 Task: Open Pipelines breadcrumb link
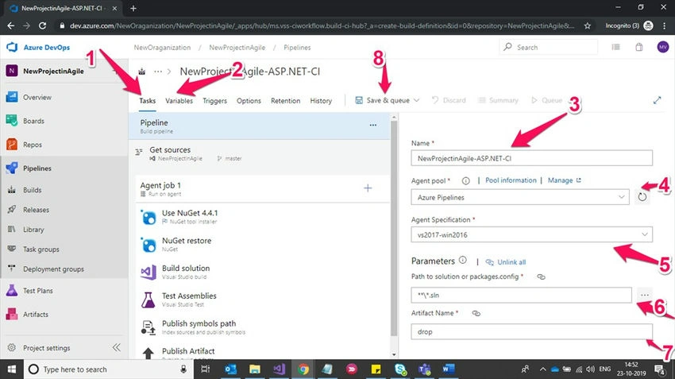(x=297, y=48)
